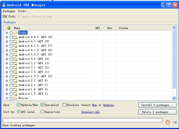
Task: Click the Android 3.1 (API 12) platform icon
Action: tap(15, 68)
